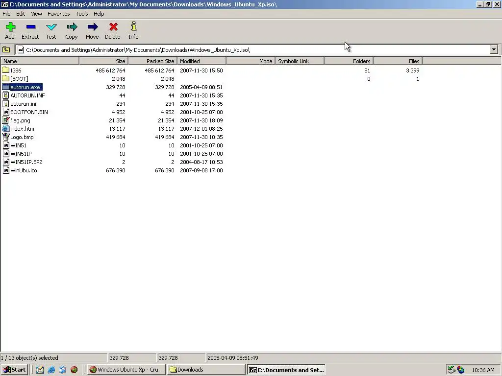This screenshot has width=502, height=376.
Task: Click the AUTORUN.INF file icon
Action: 5,95
